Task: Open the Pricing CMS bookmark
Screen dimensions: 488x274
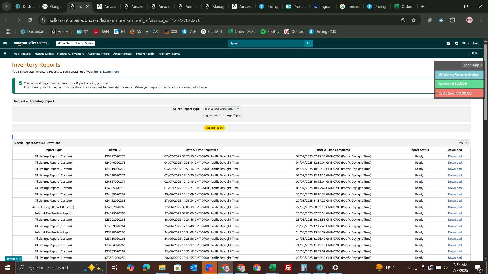Action: tap(322, 32)
